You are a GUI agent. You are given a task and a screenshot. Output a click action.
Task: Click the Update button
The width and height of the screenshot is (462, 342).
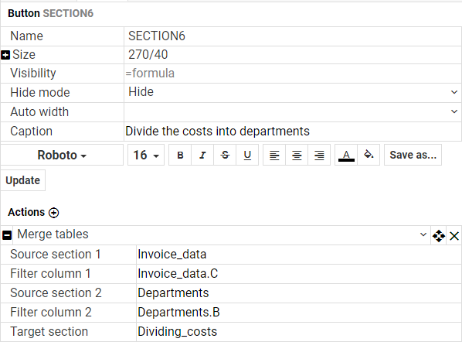[22, 180]
